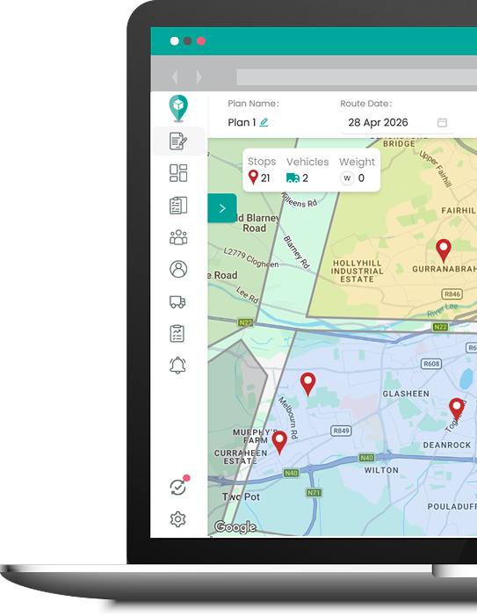Edit the Plan 1 name pencil icon
Viewport: 477px width, 616px height.
tap(264, 122)
